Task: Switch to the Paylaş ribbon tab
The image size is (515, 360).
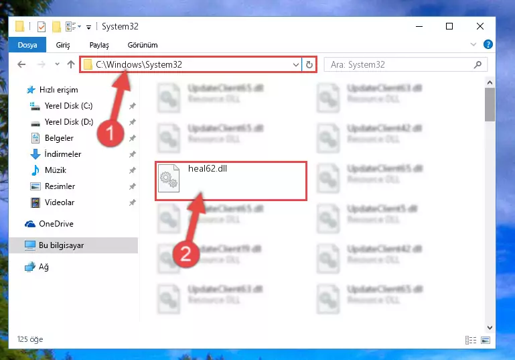Action: click(99, 45)
